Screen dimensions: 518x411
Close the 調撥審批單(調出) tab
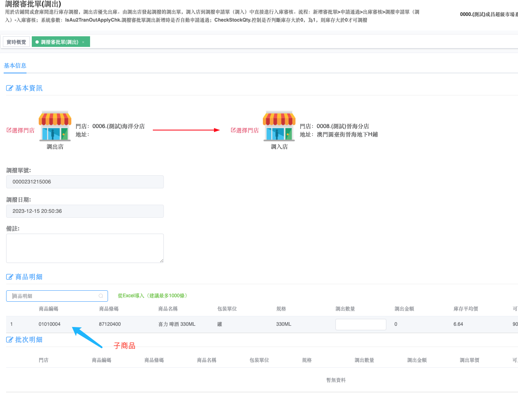84,42
